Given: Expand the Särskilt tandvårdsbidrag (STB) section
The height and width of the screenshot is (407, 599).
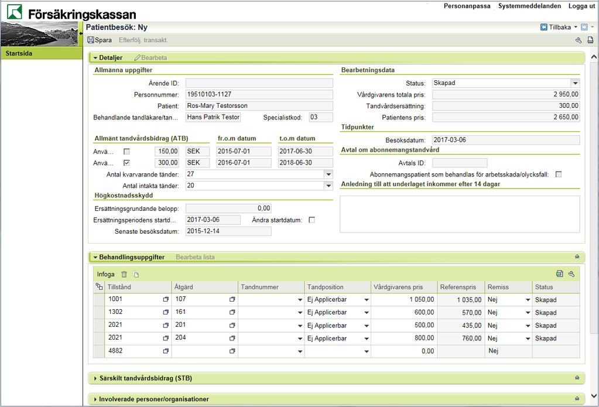Looking at the screenshot, I should click(x=95, y=378).
